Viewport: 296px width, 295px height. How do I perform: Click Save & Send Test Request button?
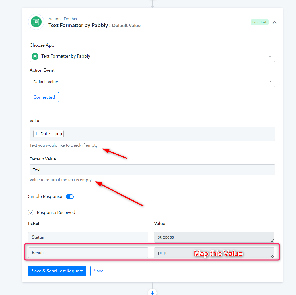pyautogui.click(x=57, y=271)
